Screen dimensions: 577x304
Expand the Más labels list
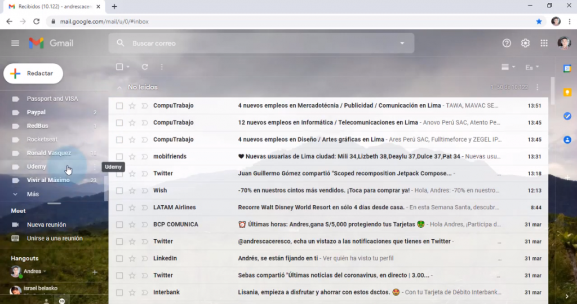(x=32, y=194)
